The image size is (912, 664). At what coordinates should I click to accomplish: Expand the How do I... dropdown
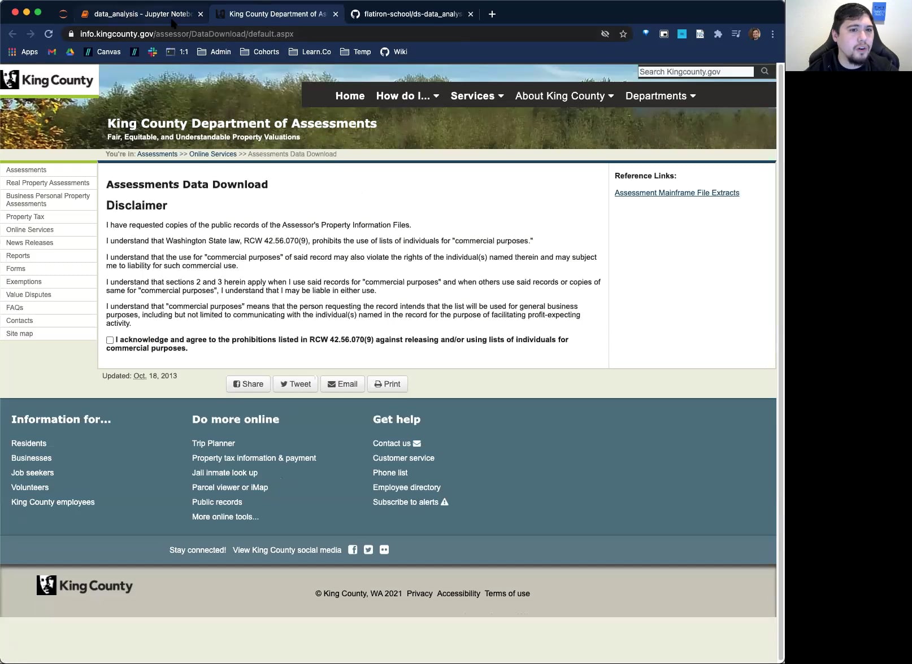(407, 96)
